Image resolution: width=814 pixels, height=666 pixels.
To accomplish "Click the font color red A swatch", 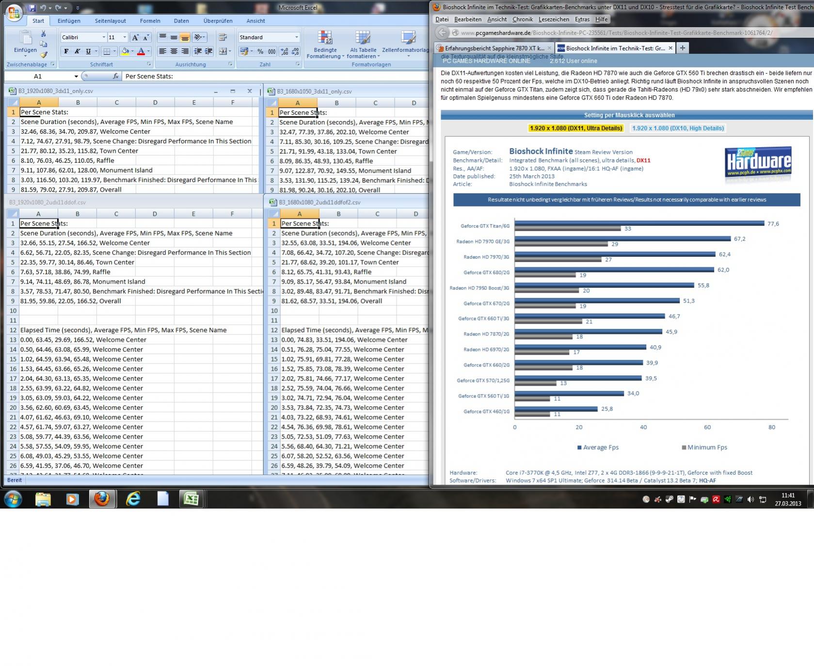I will [141, 51].
